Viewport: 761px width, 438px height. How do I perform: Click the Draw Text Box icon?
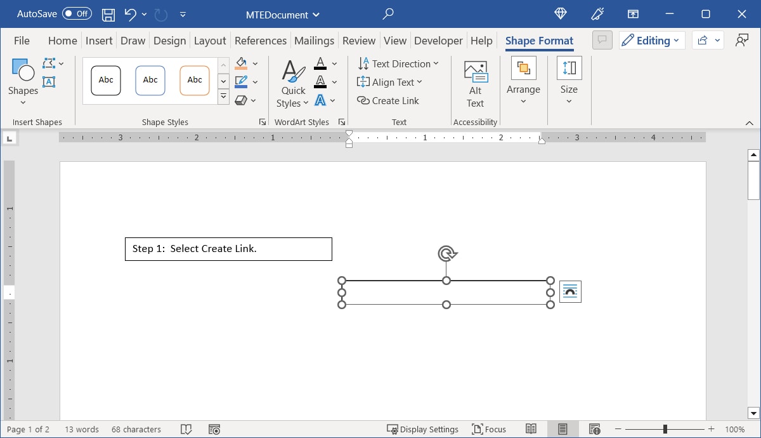[x=49, y=82]
